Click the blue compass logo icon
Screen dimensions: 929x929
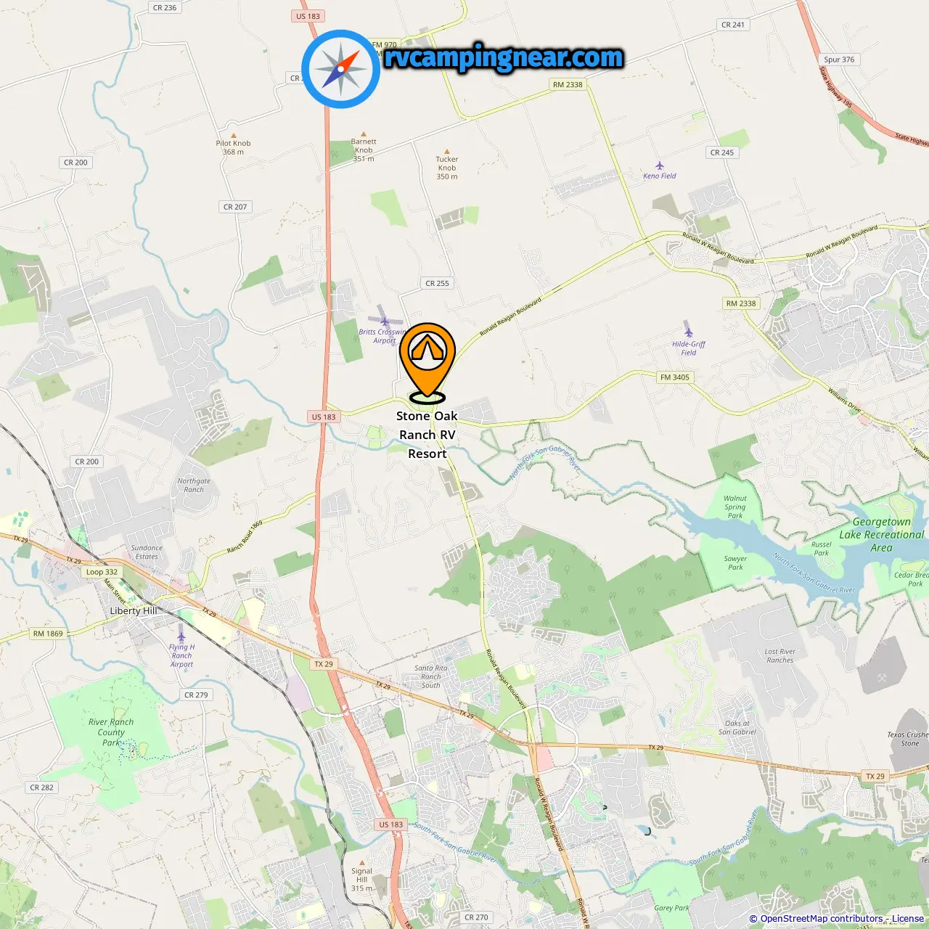click(341, 69)
